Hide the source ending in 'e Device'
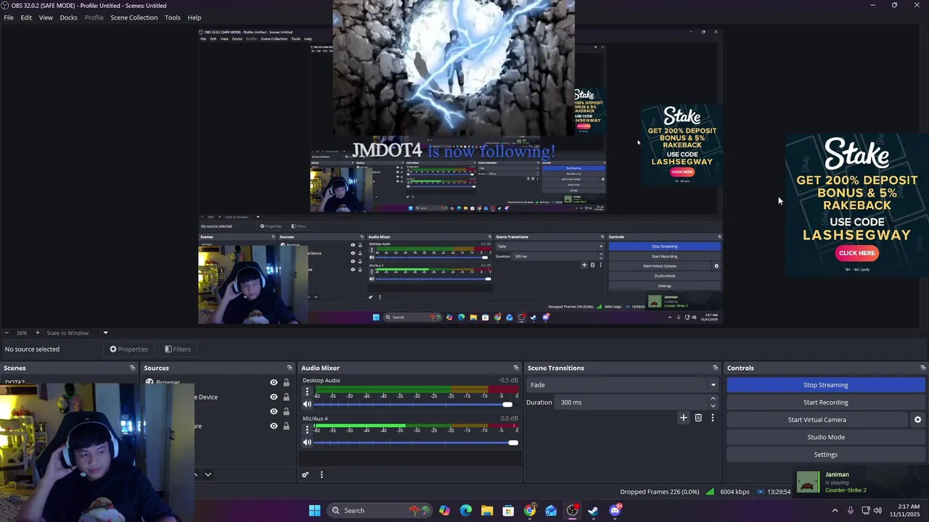Viewport: 929px width, 522px height. pyautogui.click(x=274, y=397)
